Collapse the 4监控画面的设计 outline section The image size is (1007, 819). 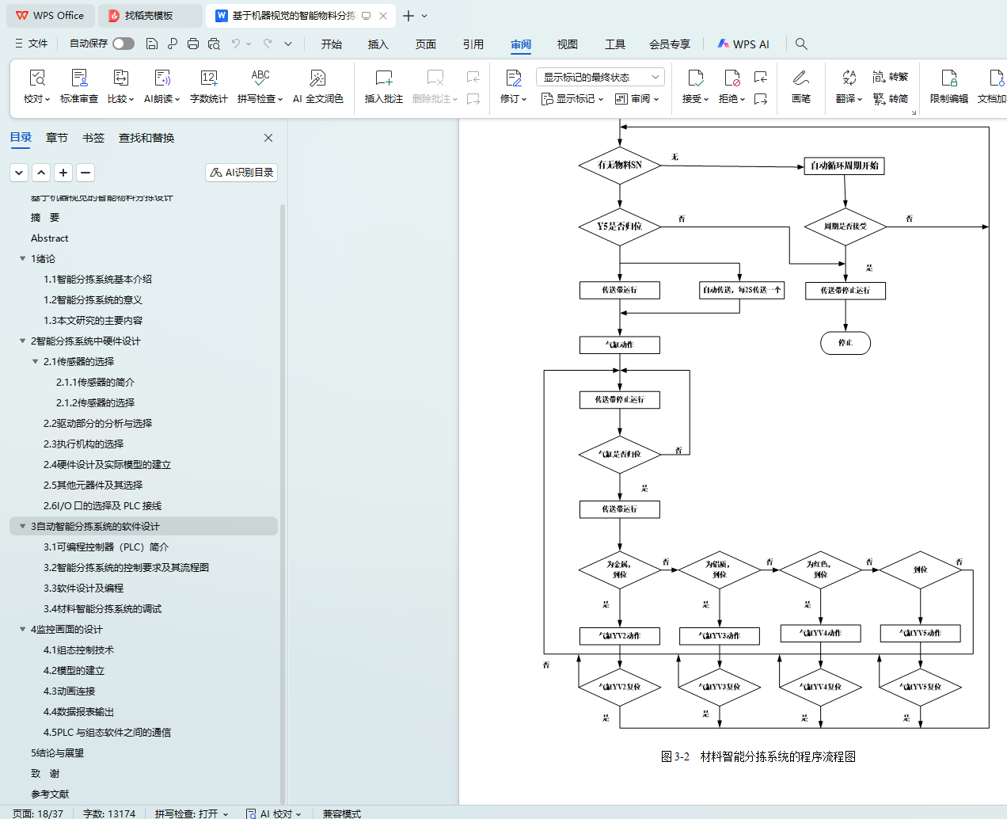(x=22, y=630)
